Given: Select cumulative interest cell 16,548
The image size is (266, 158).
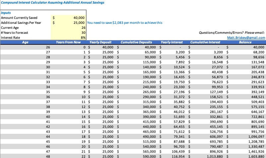Looking at the screenshot, I should click(x=217, y=62).
